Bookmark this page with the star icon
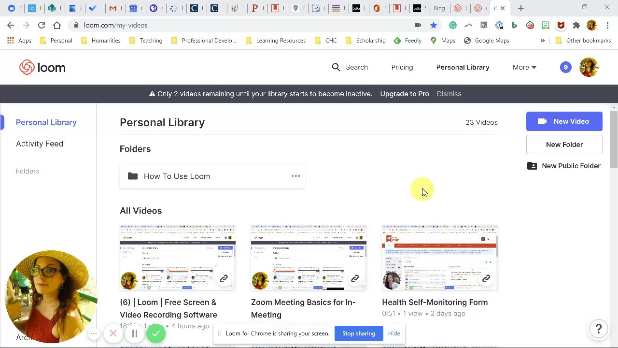Viewport: 618px width, 348px height. tap(434, 25)
